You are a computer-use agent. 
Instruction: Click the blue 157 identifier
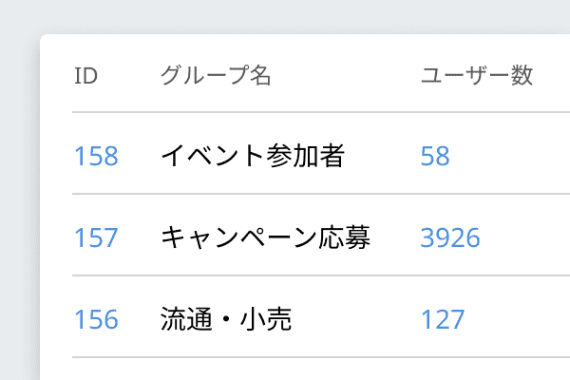[x=96, y=237]
